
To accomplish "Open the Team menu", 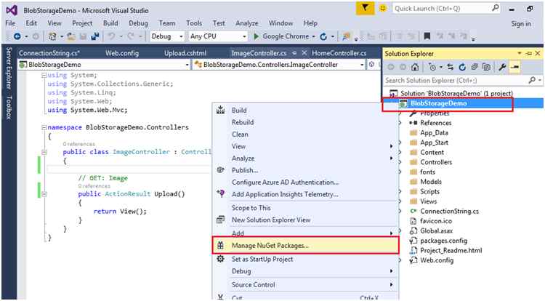I will click(x=167, y=23).
